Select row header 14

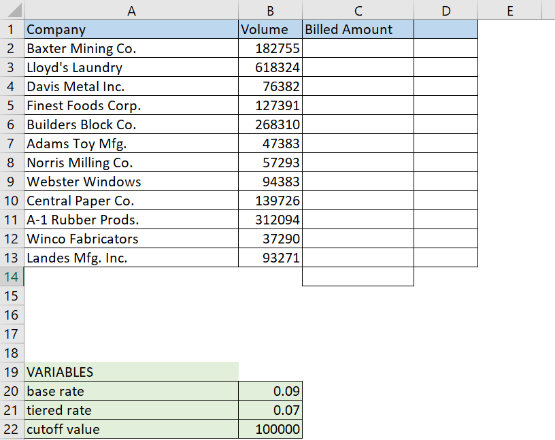(12, 277)
